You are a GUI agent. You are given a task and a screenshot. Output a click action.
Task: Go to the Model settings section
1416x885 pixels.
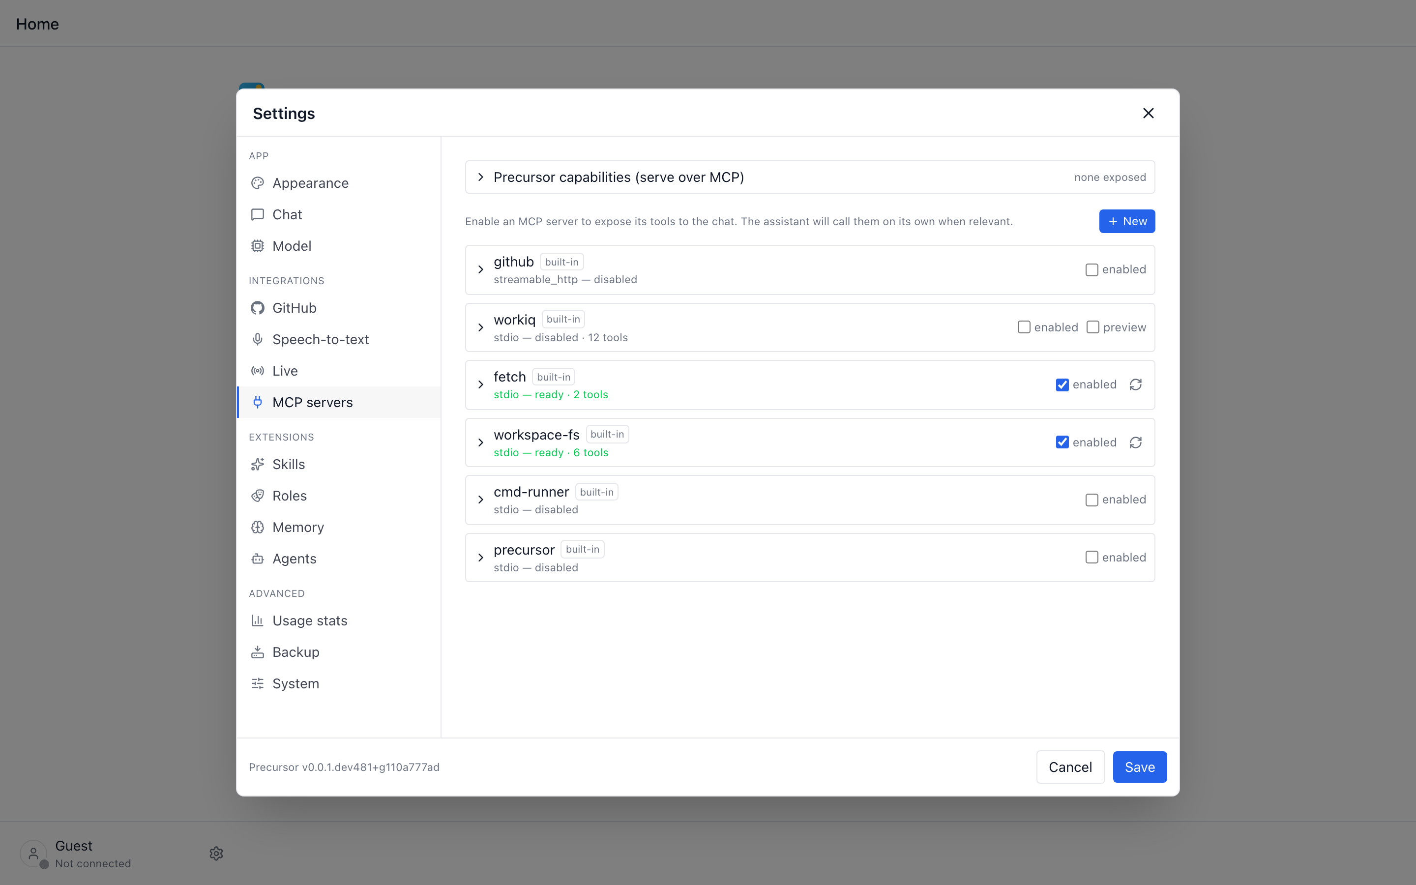(339, 246)
